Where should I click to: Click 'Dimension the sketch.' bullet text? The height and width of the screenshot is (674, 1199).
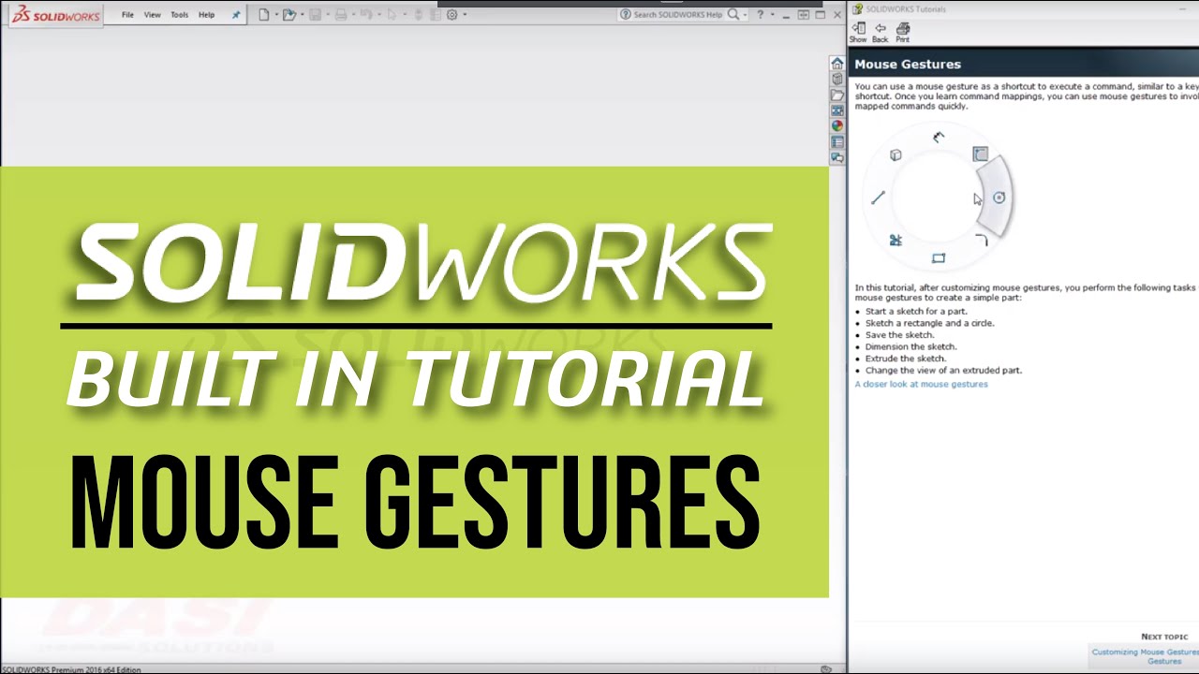coord(910,346)
